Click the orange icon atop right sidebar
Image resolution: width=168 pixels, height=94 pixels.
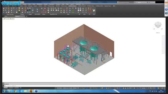coord(166,2)
